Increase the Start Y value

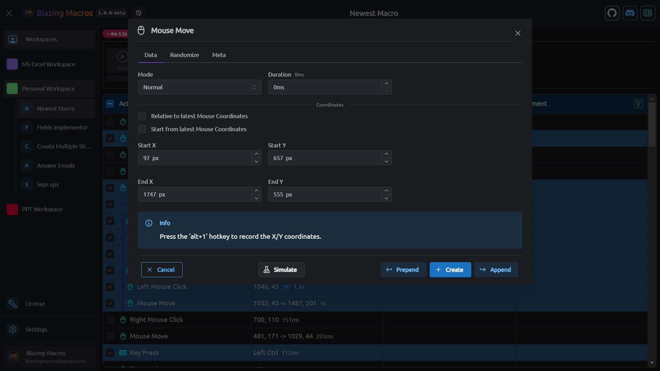(x=386, y=154)
